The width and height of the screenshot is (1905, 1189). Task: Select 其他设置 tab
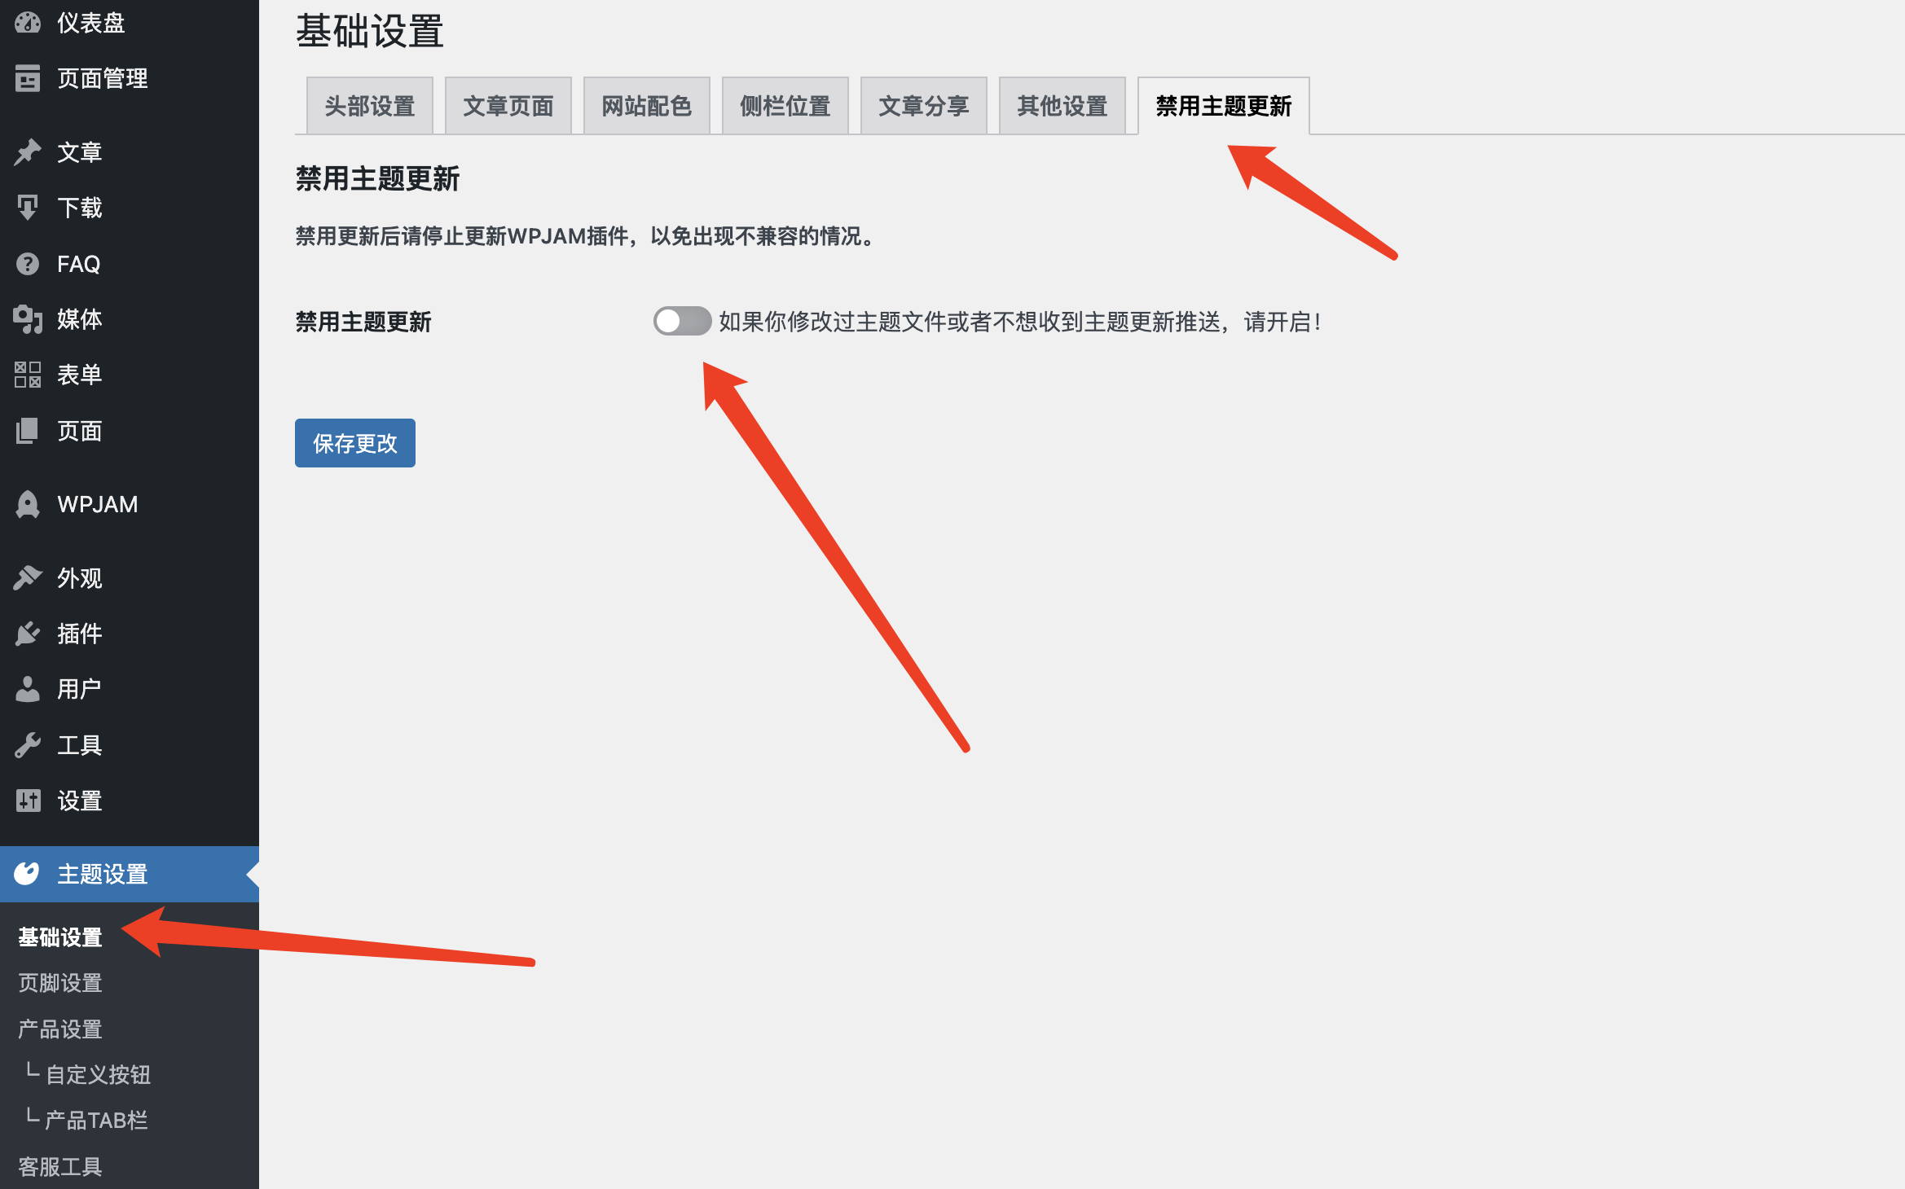[x=1062, y=104]
